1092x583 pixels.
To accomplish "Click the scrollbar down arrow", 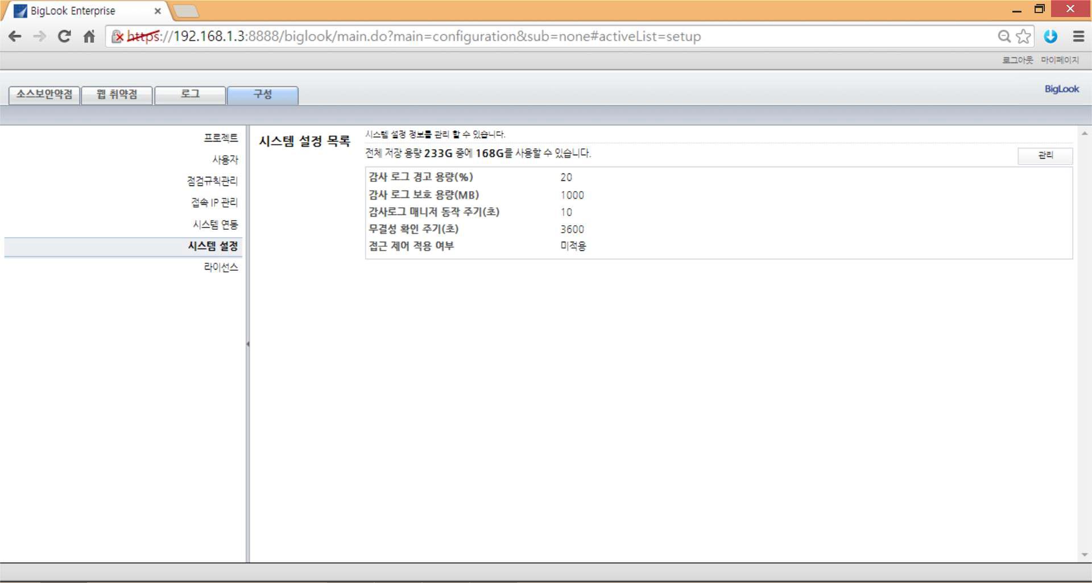I will coord(1085,555).
